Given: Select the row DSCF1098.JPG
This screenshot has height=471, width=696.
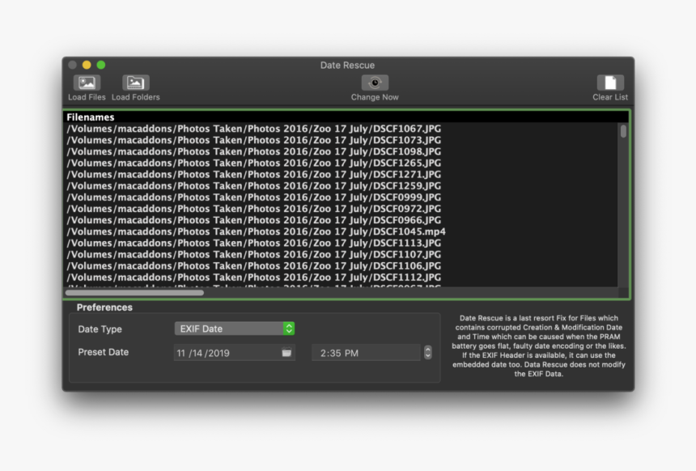Looking at the screenshot, I should [341, 152].
